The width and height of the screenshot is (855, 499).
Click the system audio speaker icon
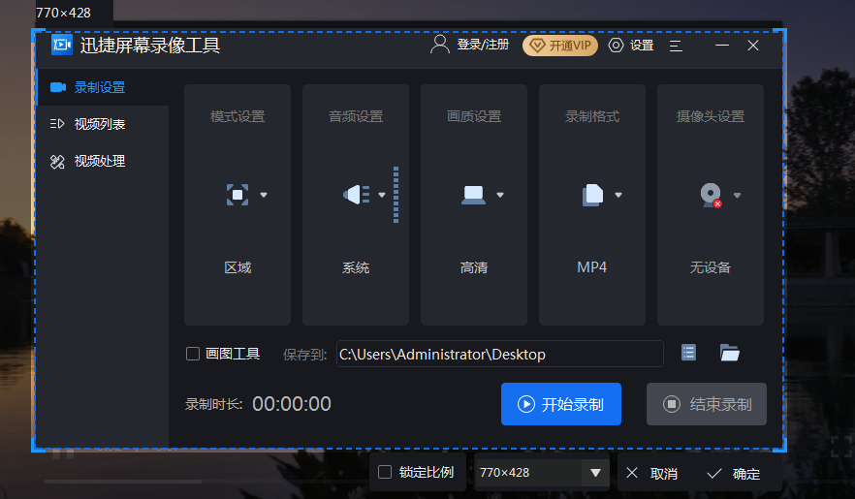pos(356,195)
